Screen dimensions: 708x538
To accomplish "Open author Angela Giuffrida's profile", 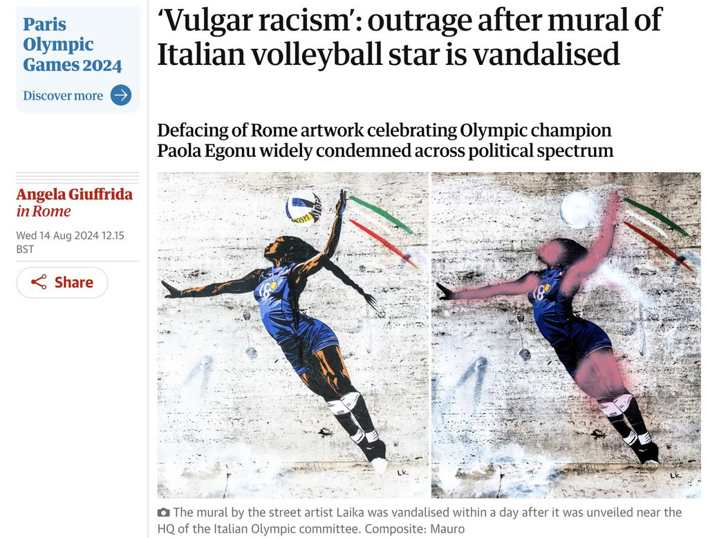I will [x=75, y=194].
